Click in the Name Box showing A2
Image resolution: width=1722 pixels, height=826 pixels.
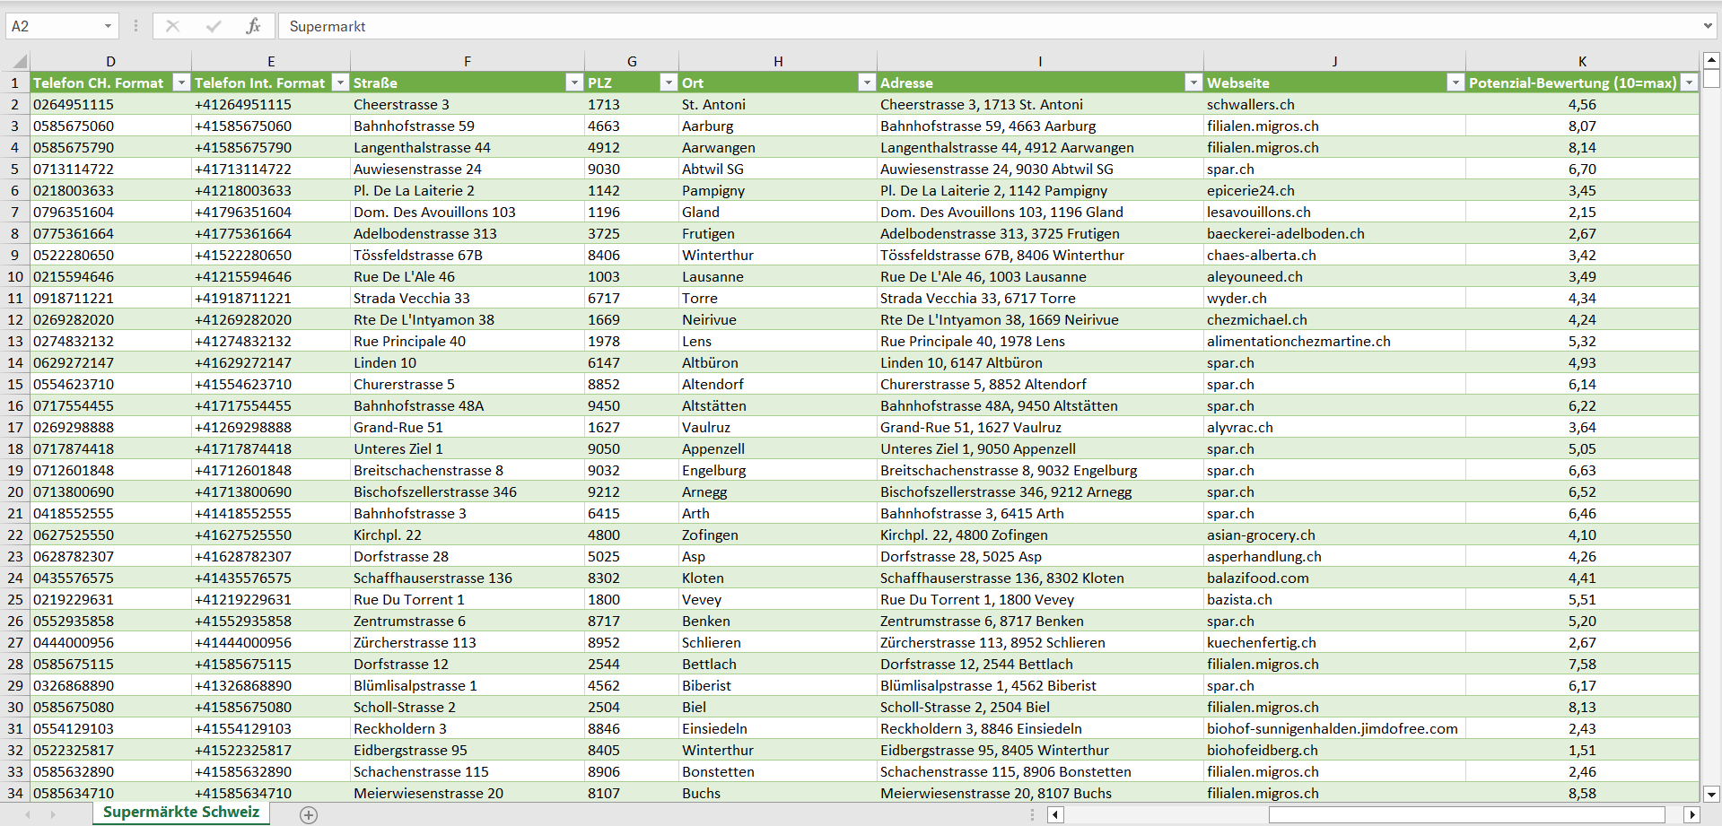pos(52,26)
